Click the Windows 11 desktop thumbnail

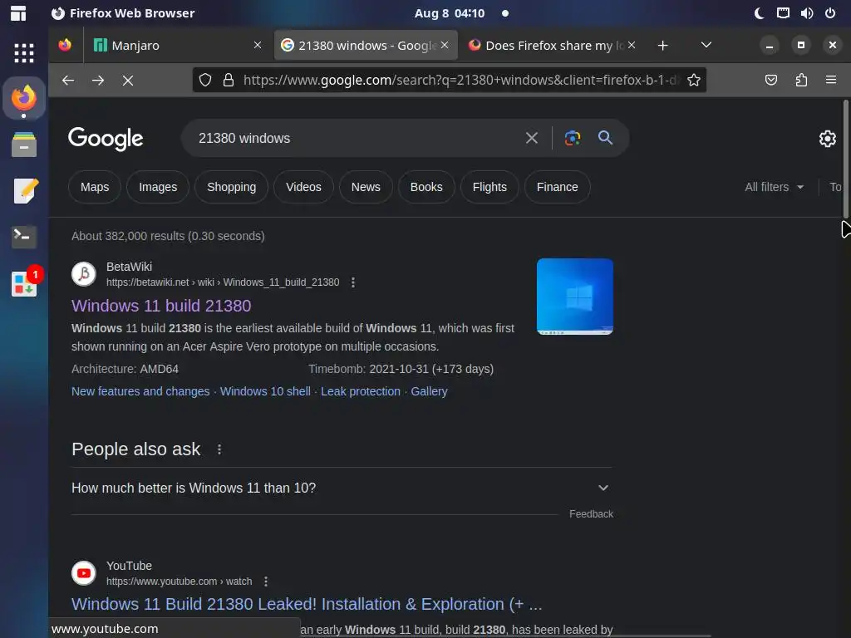[x=575, y=297]
